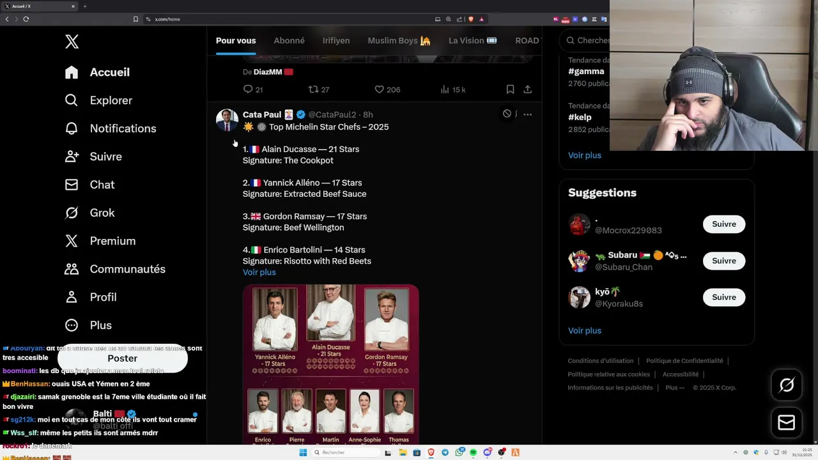The height and width of the screenshot is (460, 818).
Task: Open Cata Paul's profile avatar
Action: tap(227, 120)
